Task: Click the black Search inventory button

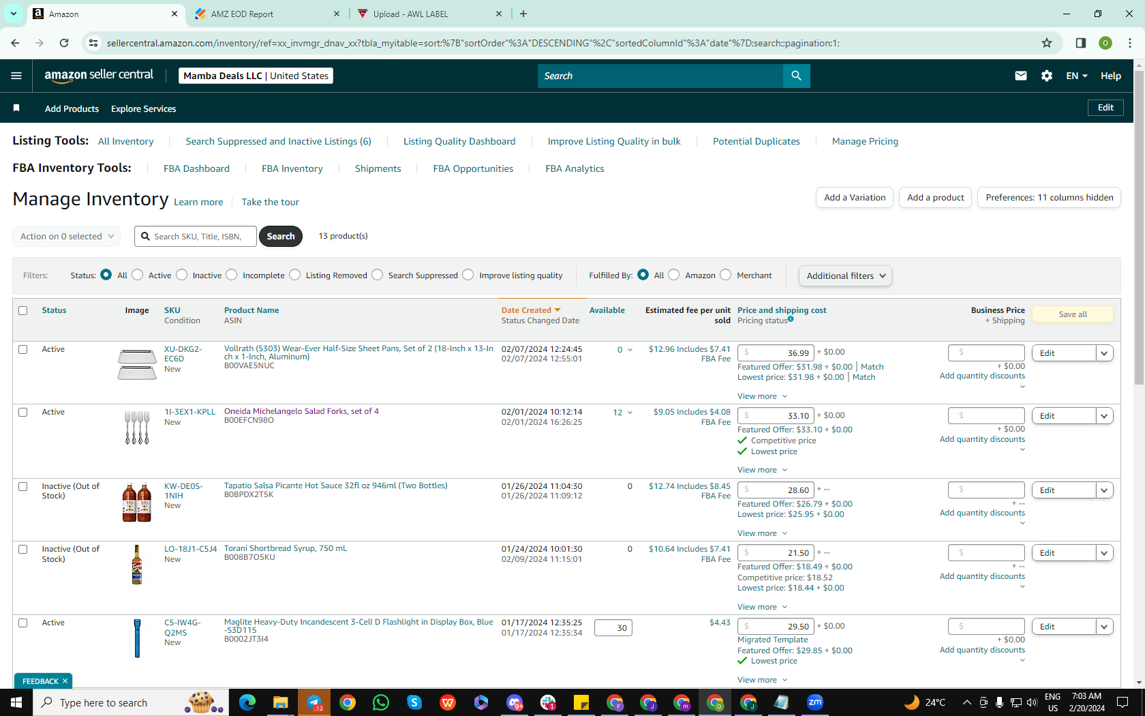Action: [281, 236]
